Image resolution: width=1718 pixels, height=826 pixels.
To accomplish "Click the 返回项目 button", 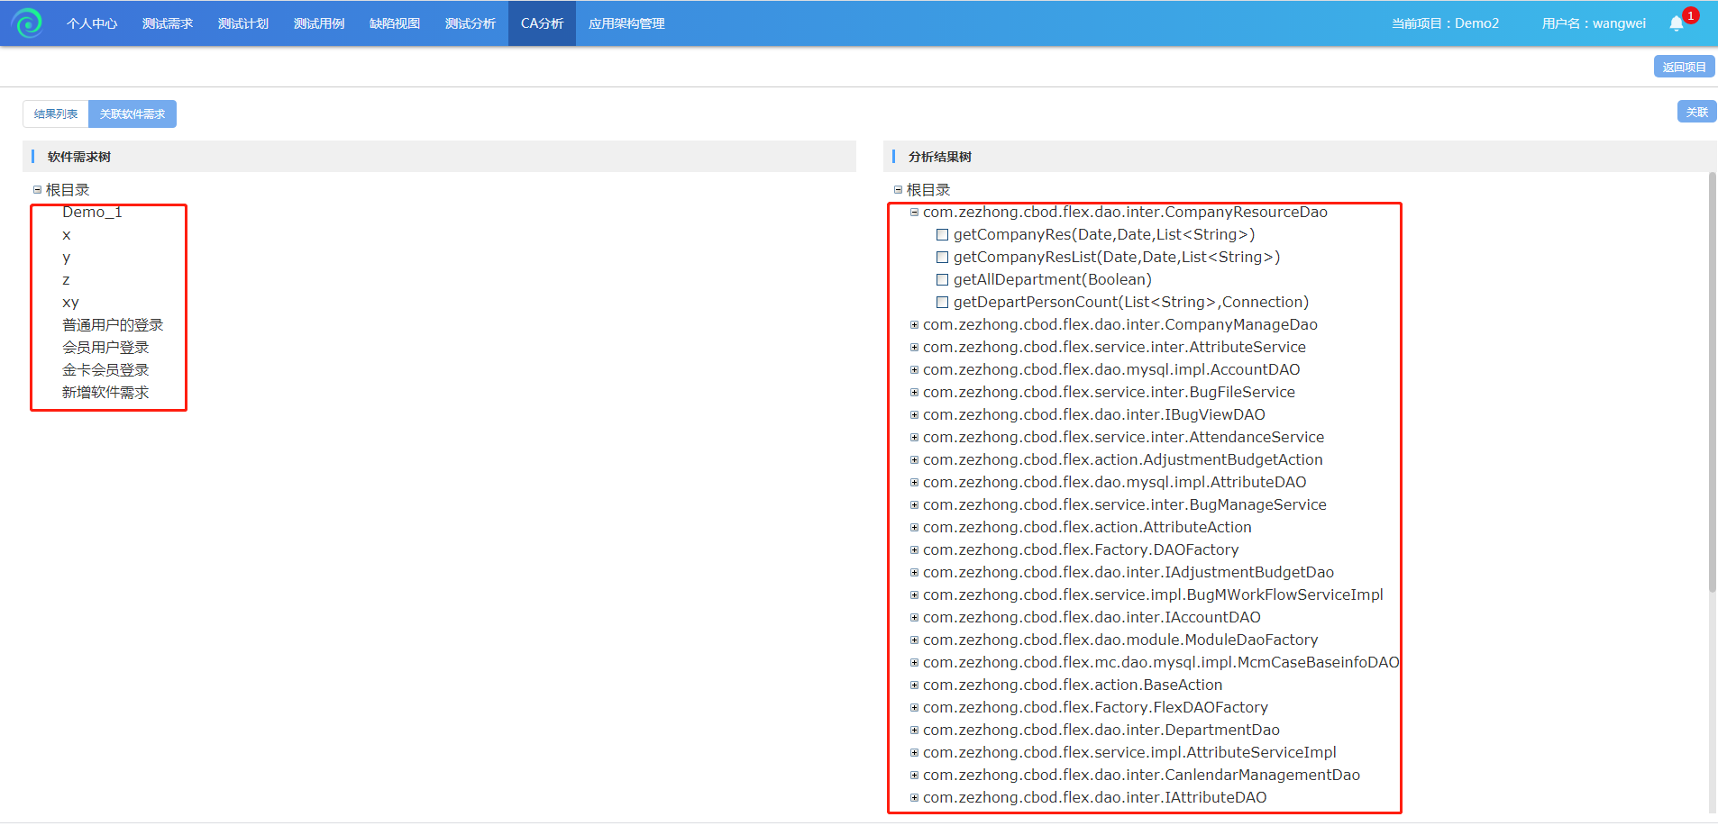I will coord(1684,67).
